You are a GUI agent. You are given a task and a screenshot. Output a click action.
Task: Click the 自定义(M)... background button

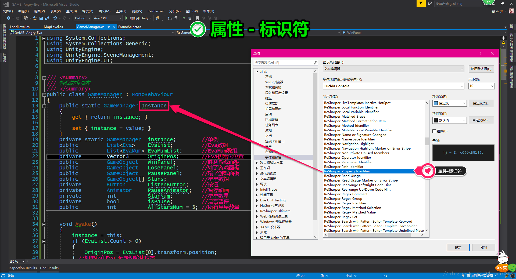481,120
